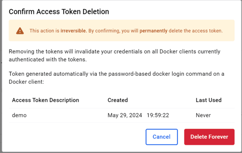This screenshot has width=242, height=153.
Task: Click the Never last-used value
Action: [x=203, y=115]
